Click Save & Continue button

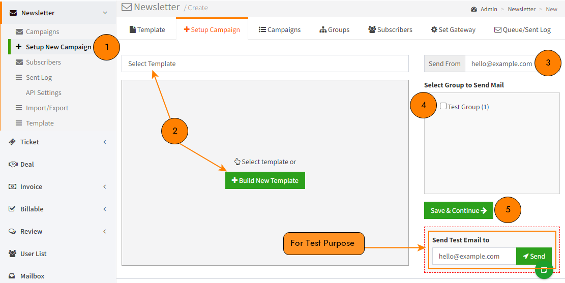click(459, 210)
